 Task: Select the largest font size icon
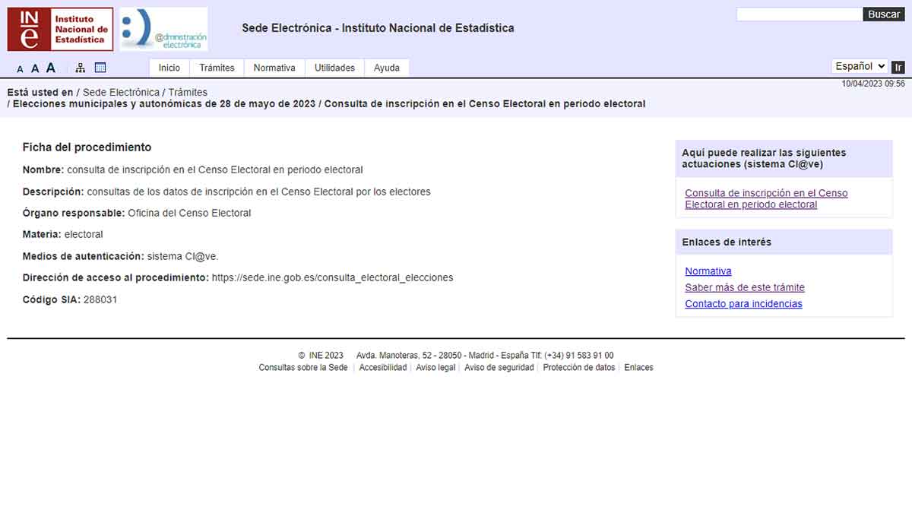click(x=50, y=67)
